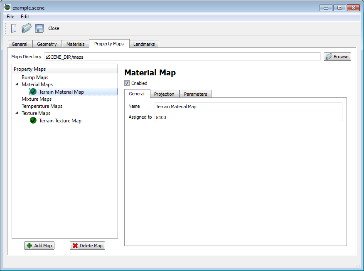Select Bump Maps in the tree
This screenshot has width=364, height=271.
35,77
